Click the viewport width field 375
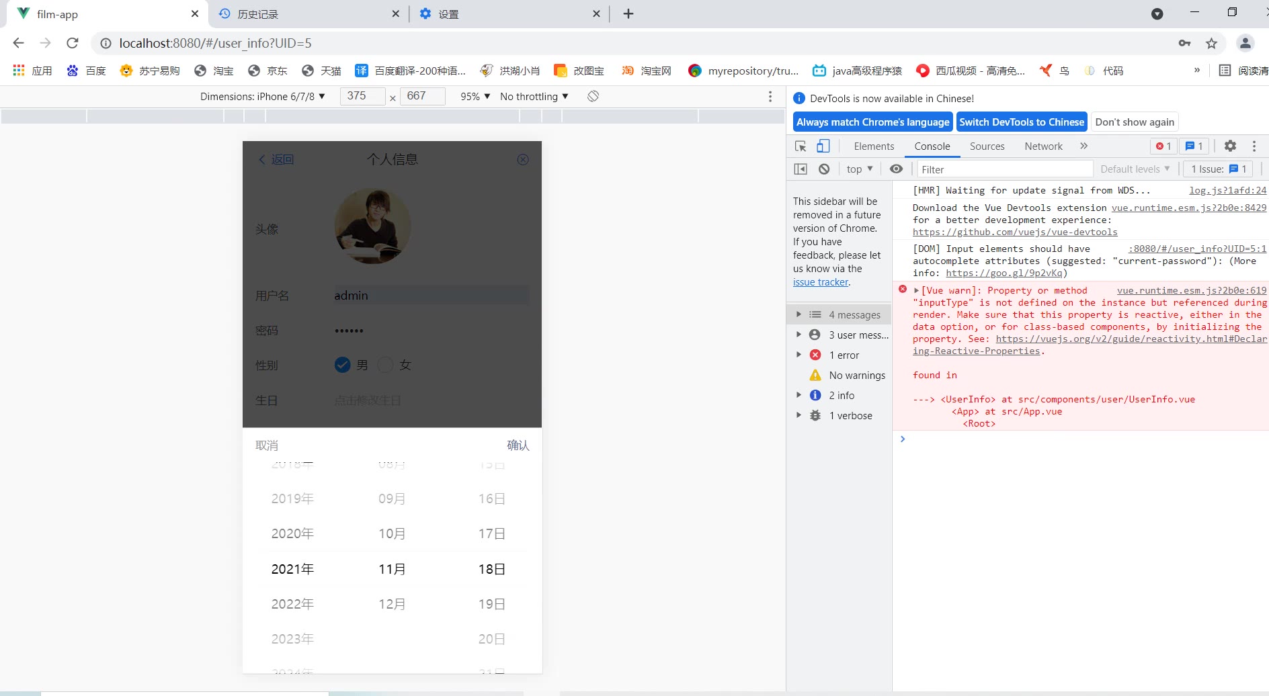Image resolution: width=1269 pixels, height=696 pixels. 362,96
